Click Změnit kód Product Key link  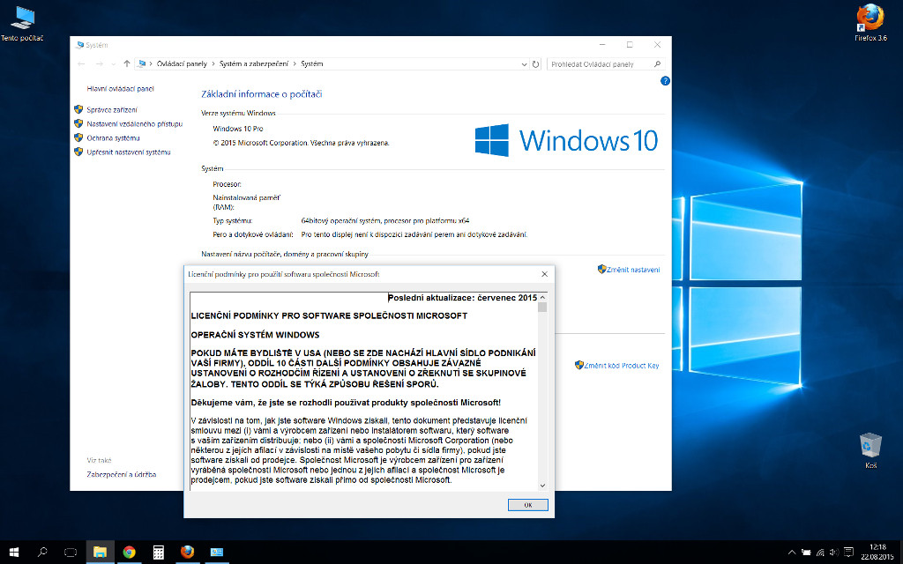tap(621, 366)
